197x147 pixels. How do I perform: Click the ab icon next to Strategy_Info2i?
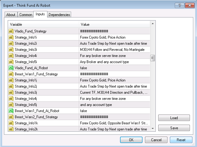pos(11,43)
